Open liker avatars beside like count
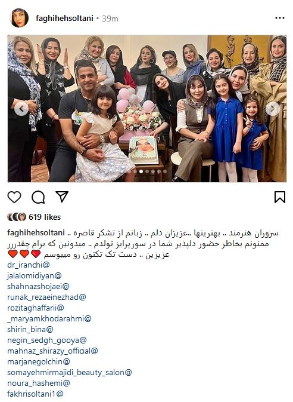Screen dimensions: 293x402 click(17, 217)
